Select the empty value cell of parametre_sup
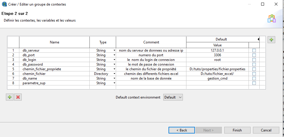284x137 pixels. (x=217, y=83)
